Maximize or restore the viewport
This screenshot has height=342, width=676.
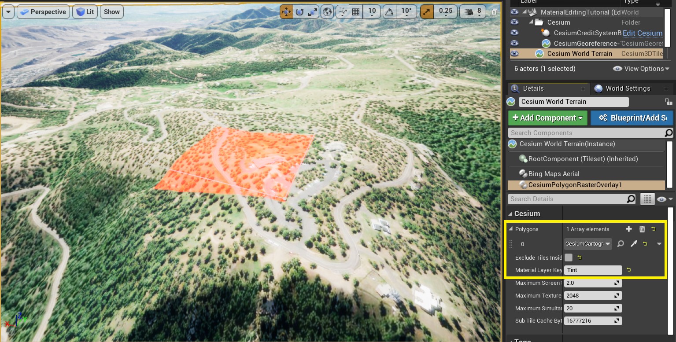495,12
